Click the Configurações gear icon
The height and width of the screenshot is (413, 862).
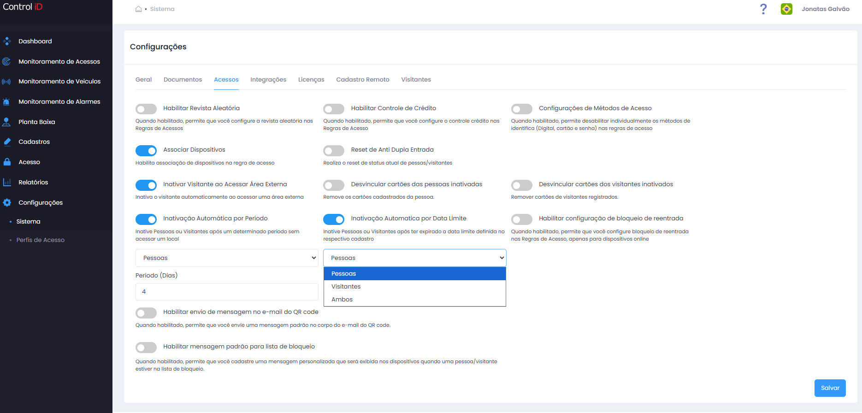pyautogui.click(x=7, y=202)
